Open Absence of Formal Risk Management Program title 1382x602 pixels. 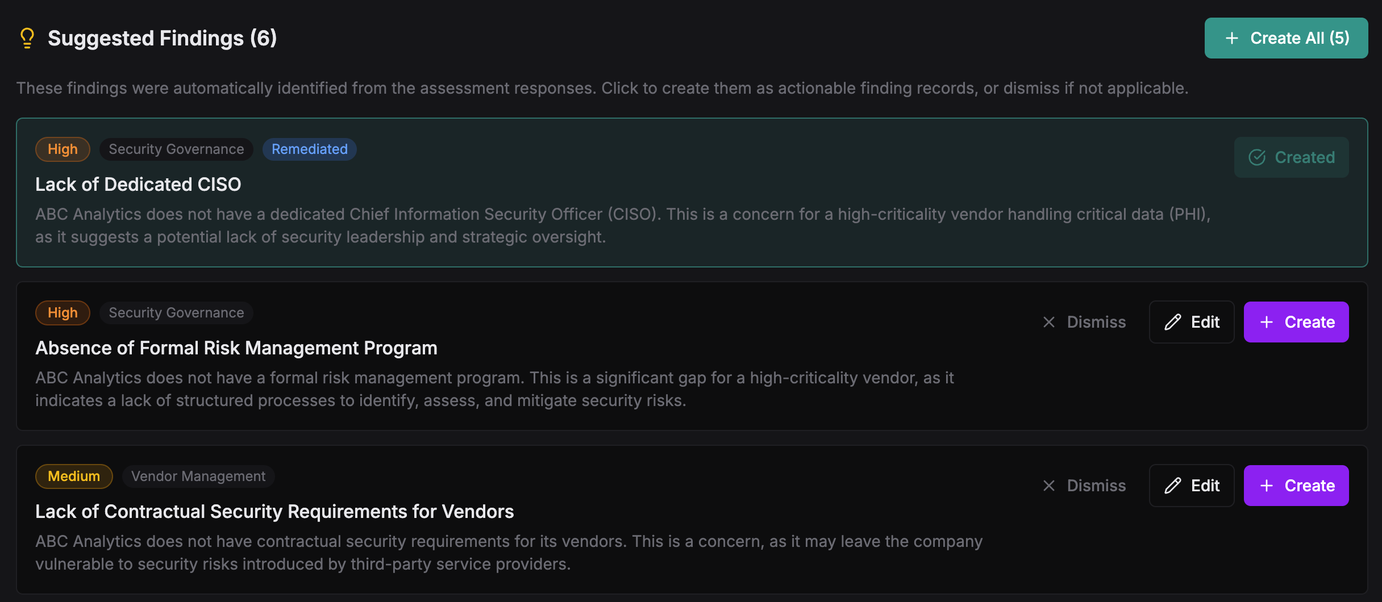[236, 348]
